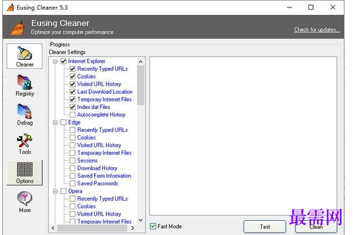Image resolution: width=353 pixels, height=235 pixels.
Task: Uncheck Temporary Internet Files under Internet Explorer
Action: pos(72,99)
